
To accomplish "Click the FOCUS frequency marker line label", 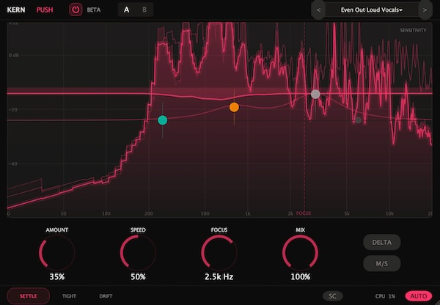I will click(x=304, y=213).
